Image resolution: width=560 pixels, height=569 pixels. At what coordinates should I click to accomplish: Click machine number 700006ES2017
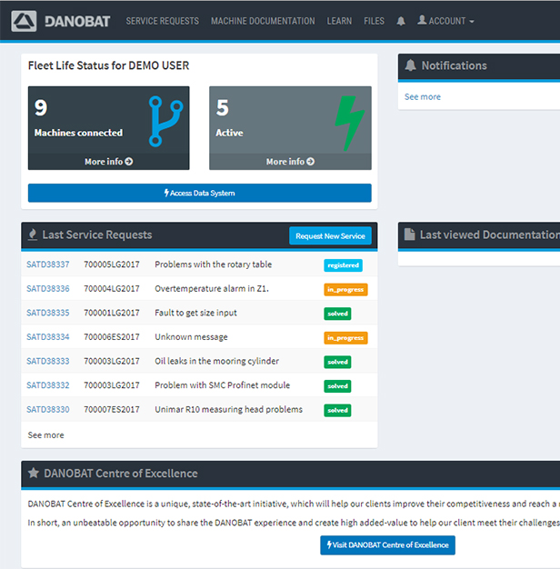click(x=112, y=337)
